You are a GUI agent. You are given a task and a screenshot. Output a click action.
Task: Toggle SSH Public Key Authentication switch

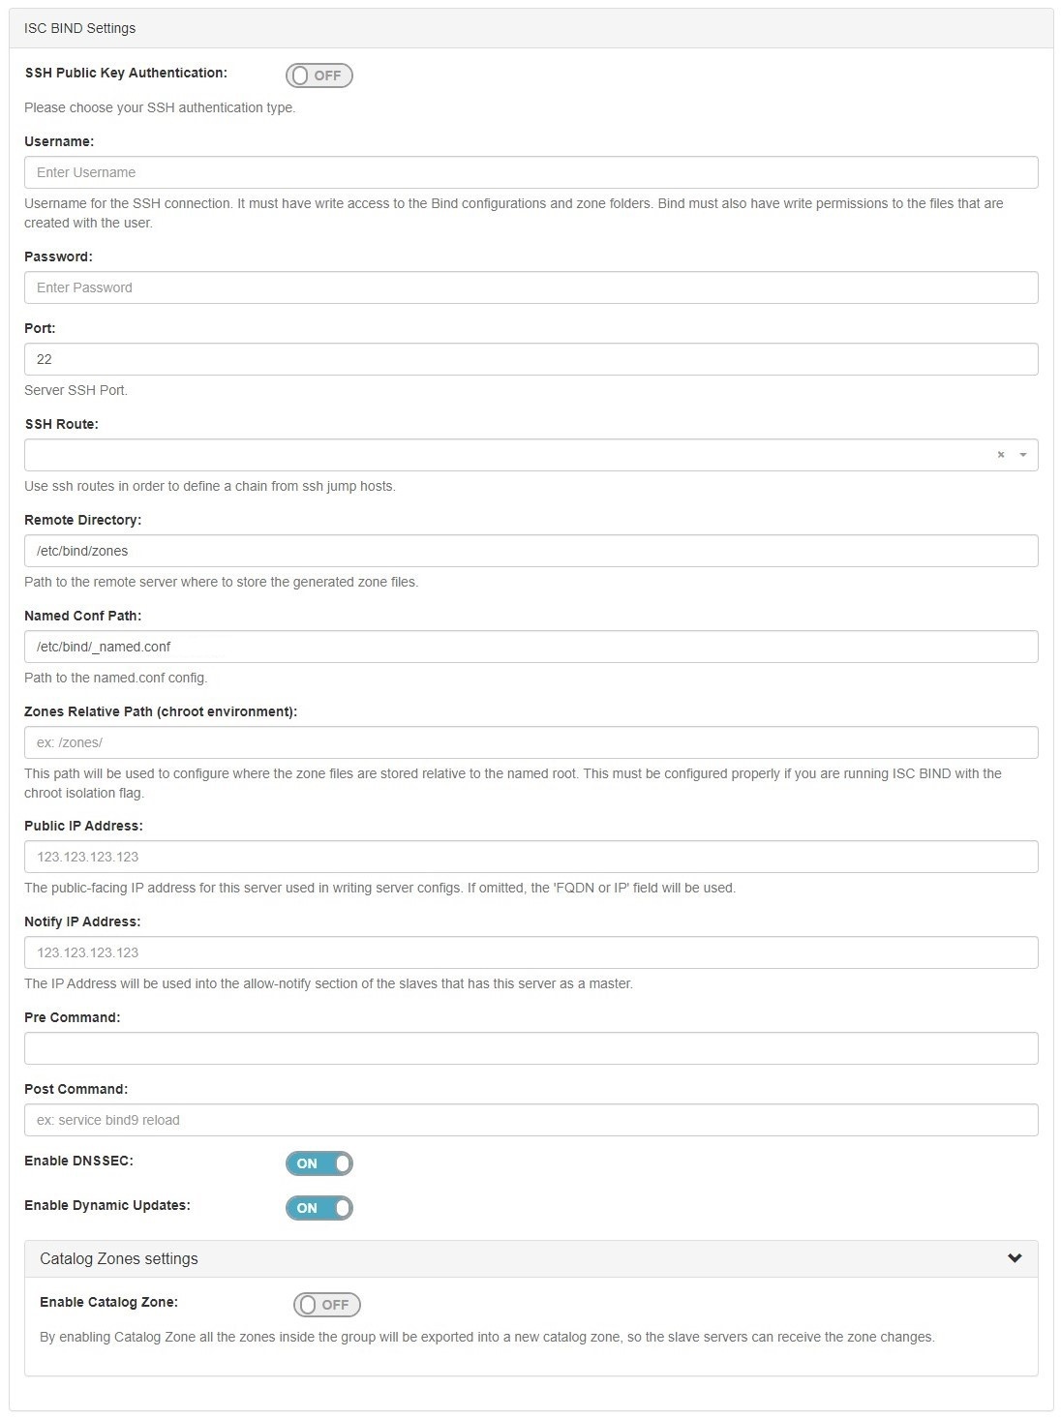click(x=319, y=75)
